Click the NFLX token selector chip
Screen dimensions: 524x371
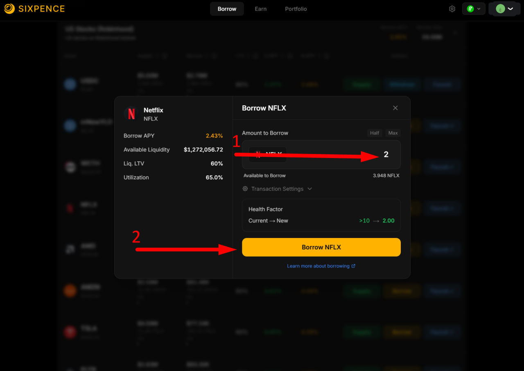268,154
